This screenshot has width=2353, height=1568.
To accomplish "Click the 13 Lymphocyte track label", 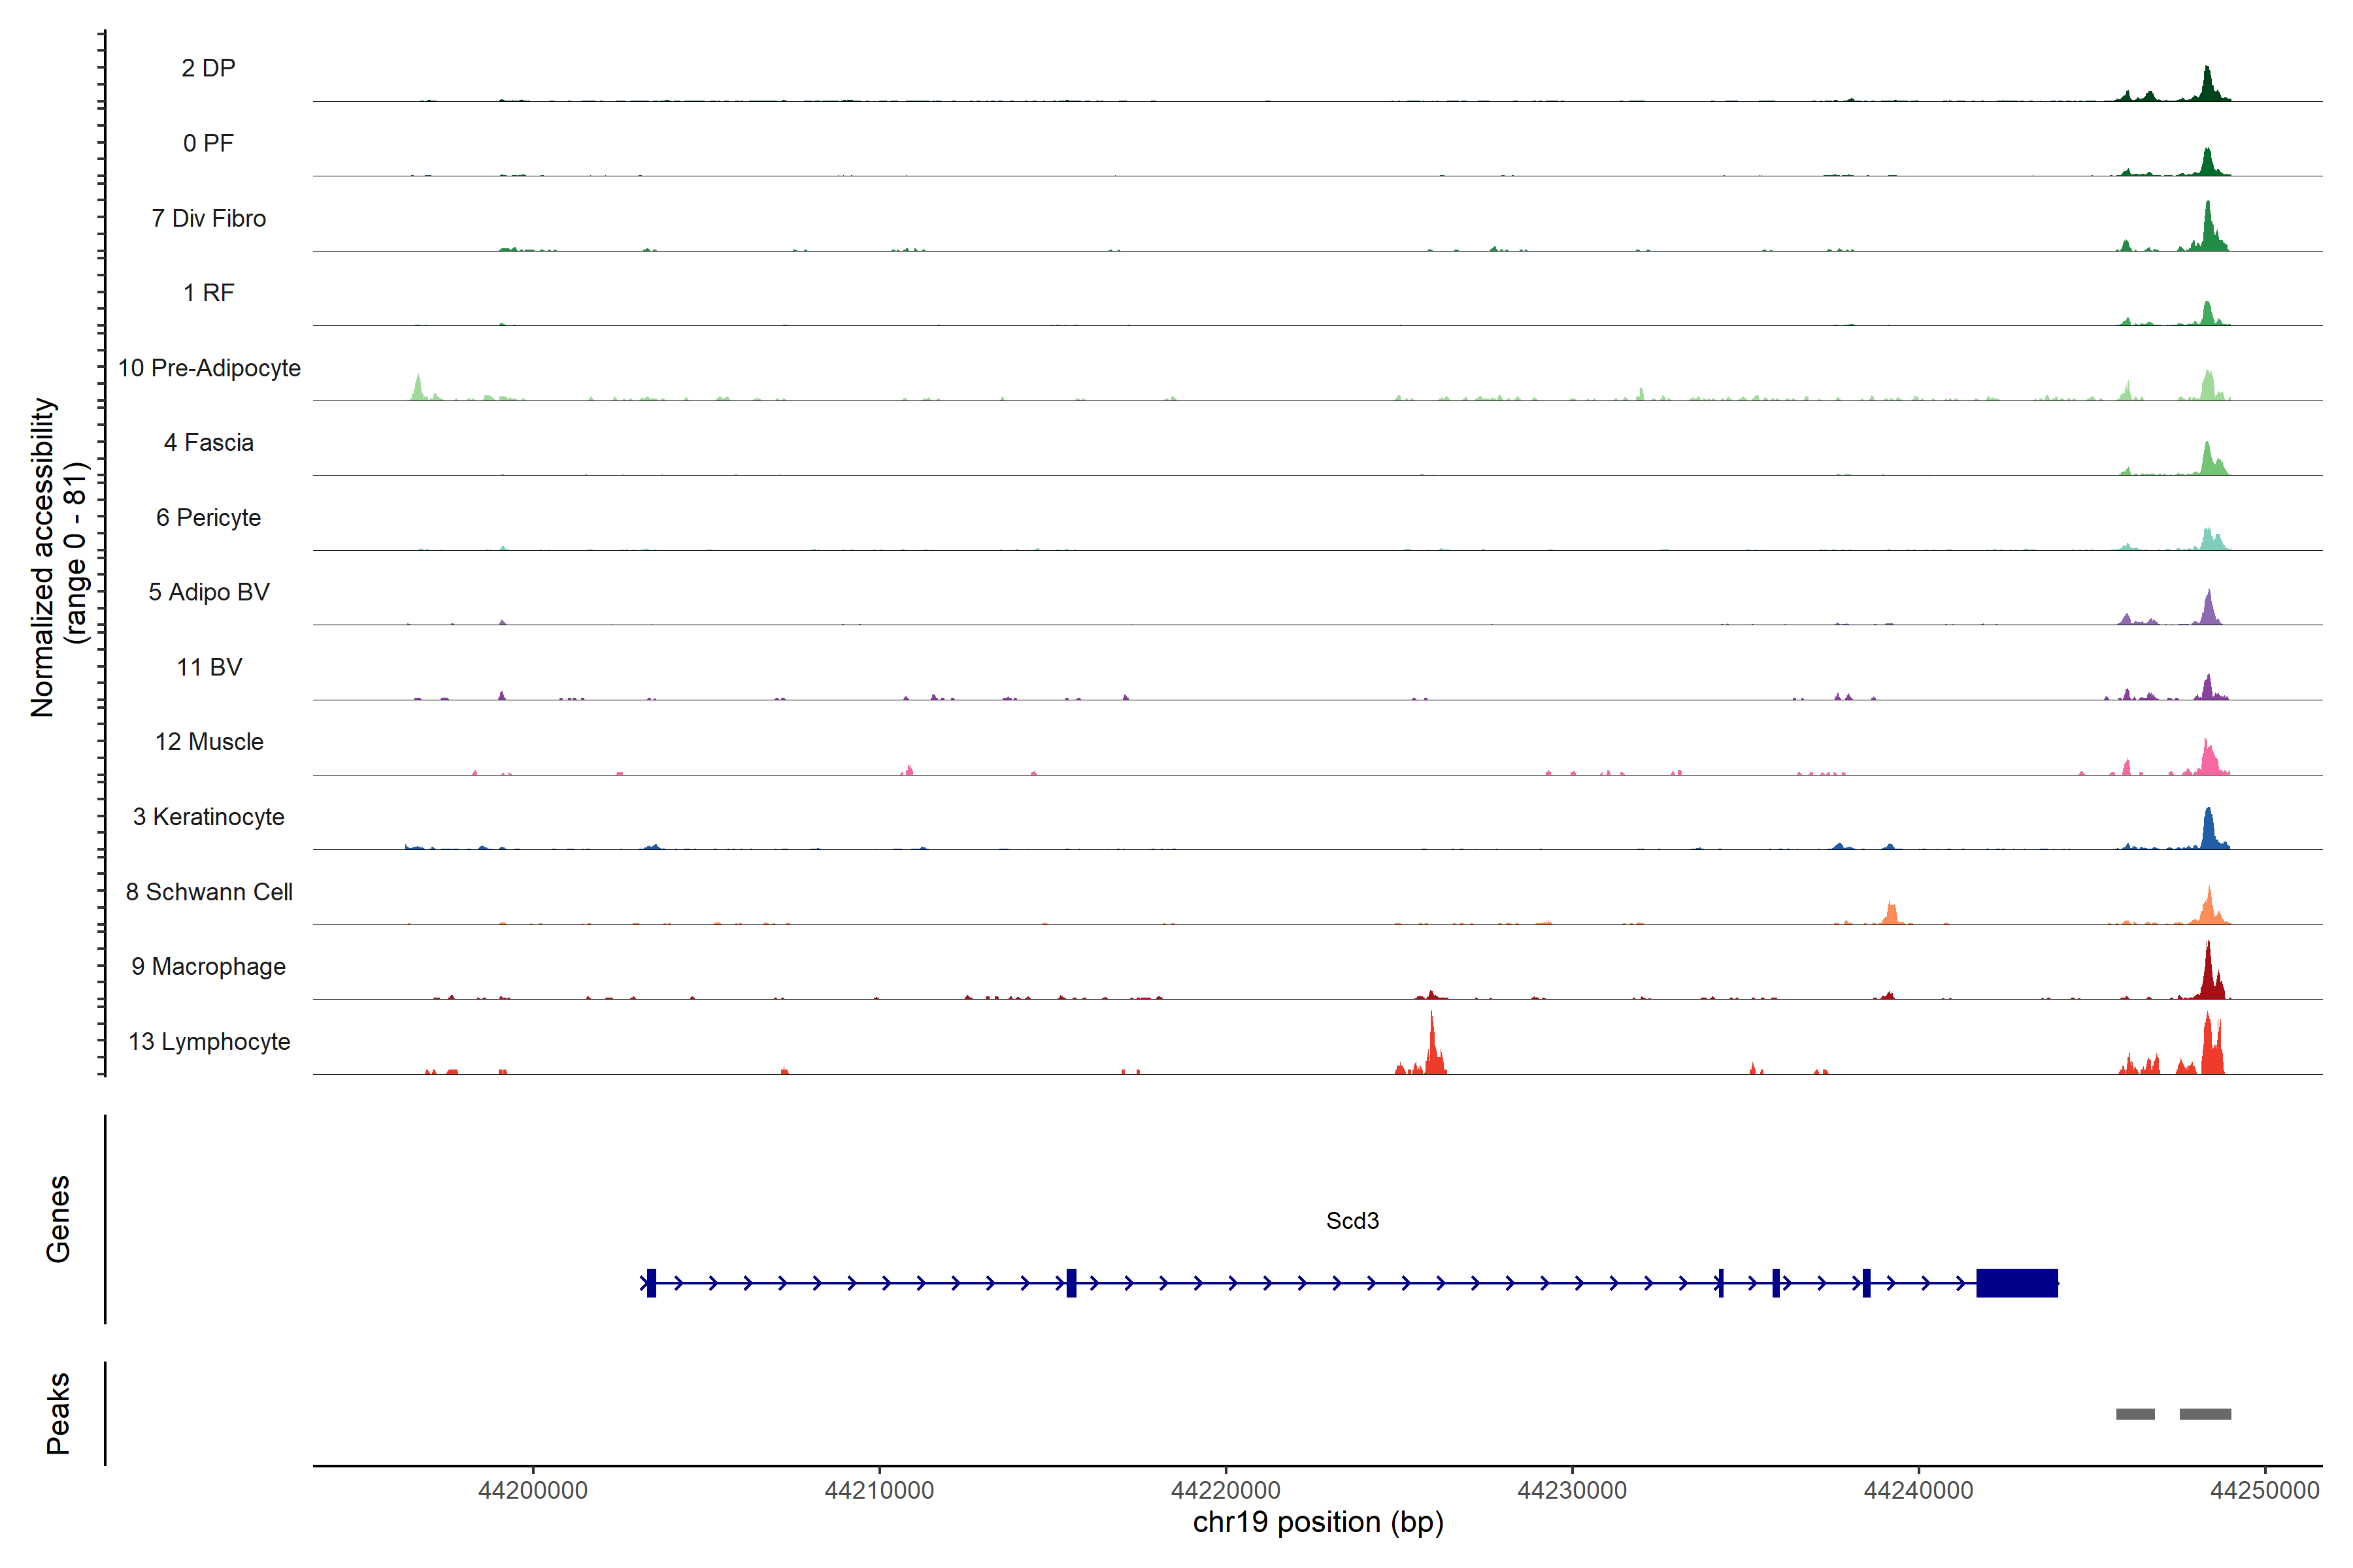I will tap(209, 1042).
